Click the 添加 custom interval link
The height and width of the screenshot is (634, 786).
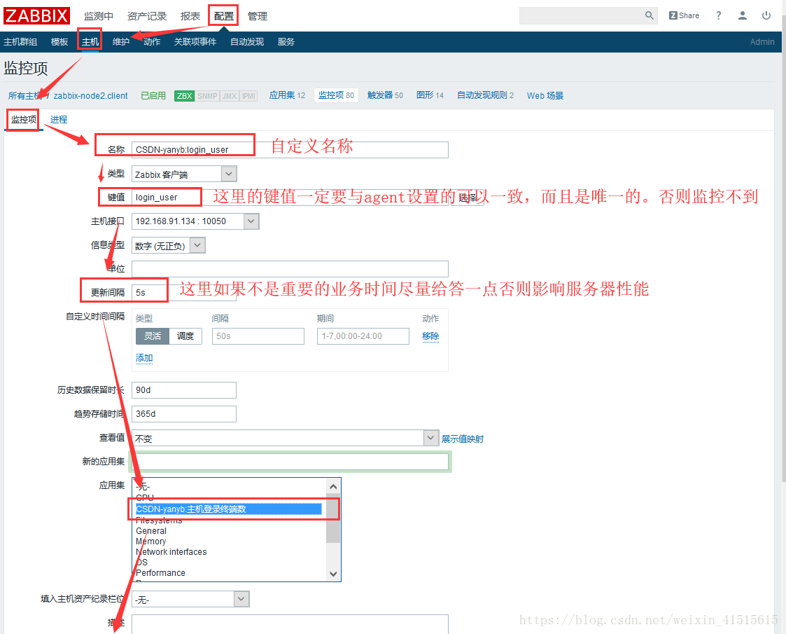click(144, 357)
